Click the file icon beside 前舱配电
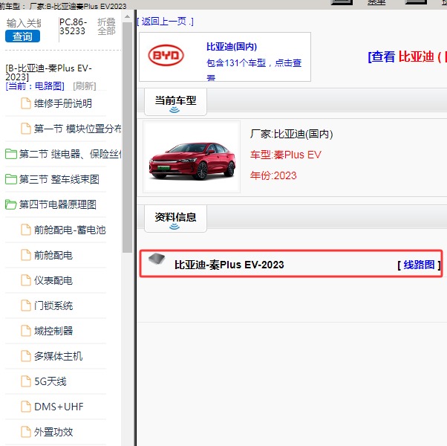 26,255
